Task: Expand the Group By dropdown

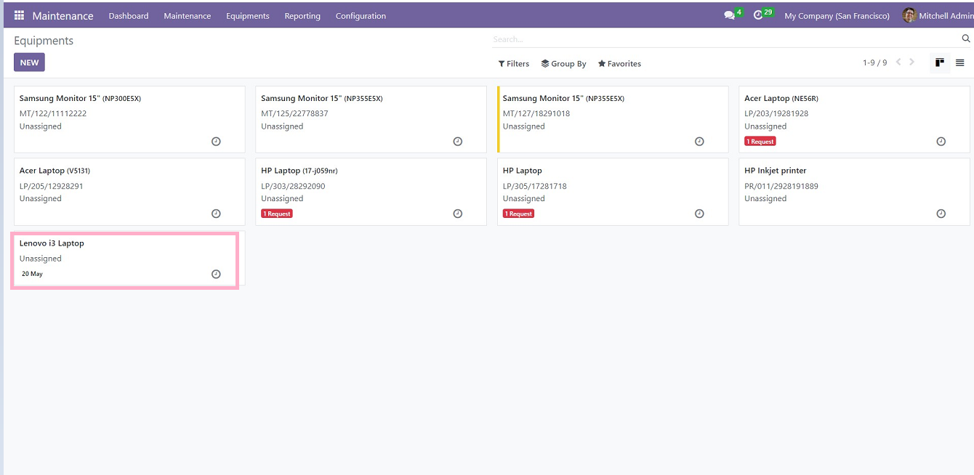Action: point(564,64)
